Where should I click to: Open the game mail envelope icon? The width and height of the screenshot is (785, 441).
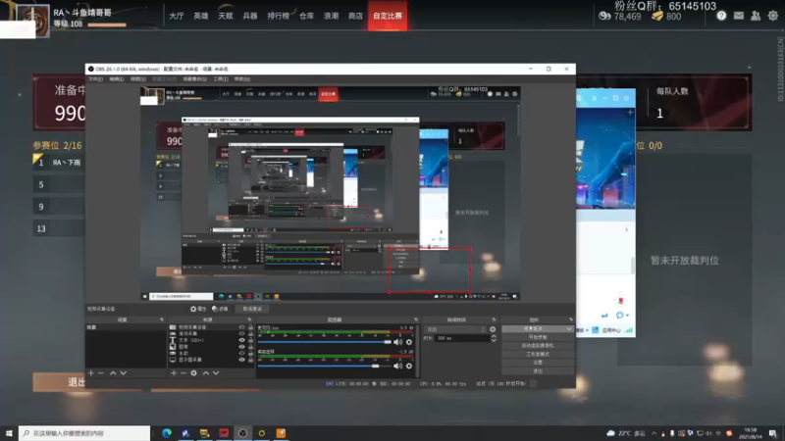739,16
